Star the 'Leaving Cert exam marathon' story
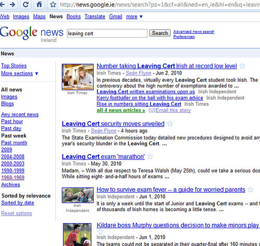This screenshot has height=246, width=260. pos(150,157)
